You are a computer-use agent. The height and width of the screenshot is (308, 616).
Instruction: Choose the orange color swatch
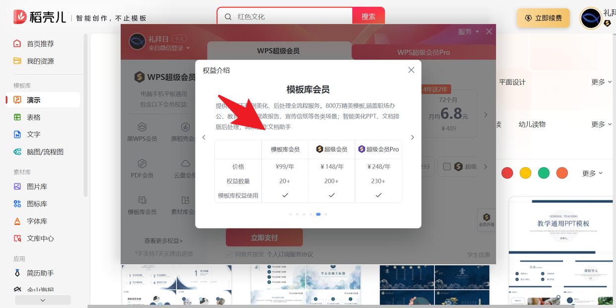coord(562,173)
